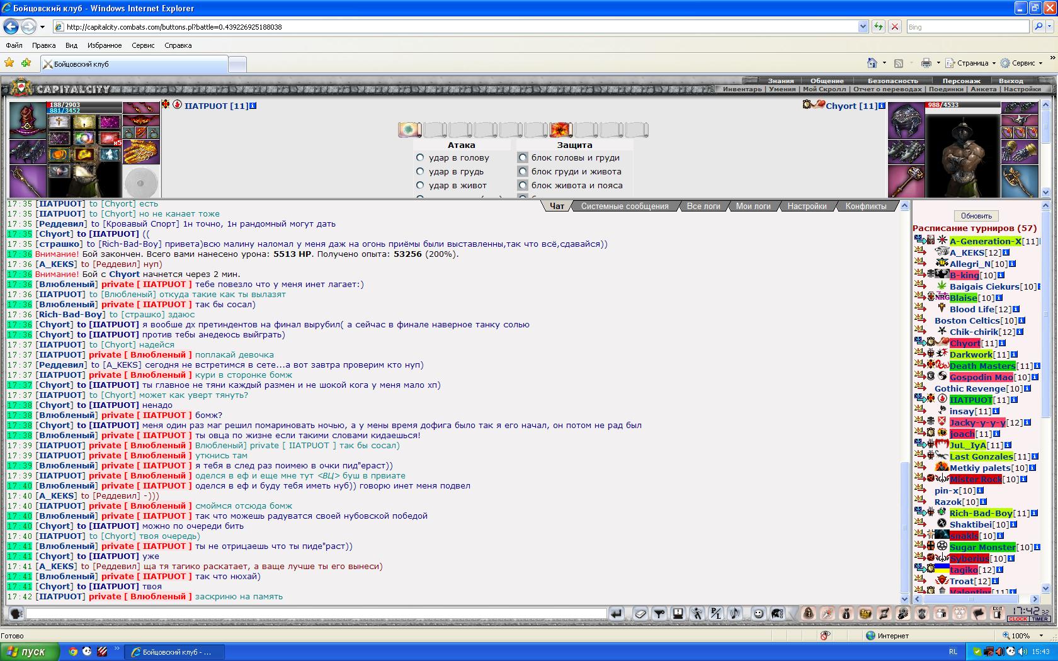This screenshot has width=1058, height=661.
Task: Open info icon next to Chyort [11] header
Action: [x=882, y=106]
